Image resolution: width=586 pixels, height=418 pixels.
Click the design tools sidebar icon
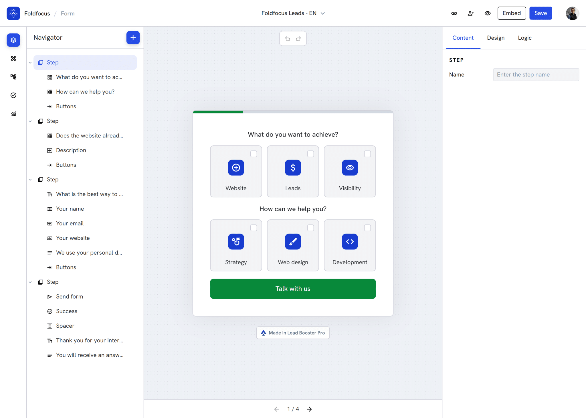[13, 59]
